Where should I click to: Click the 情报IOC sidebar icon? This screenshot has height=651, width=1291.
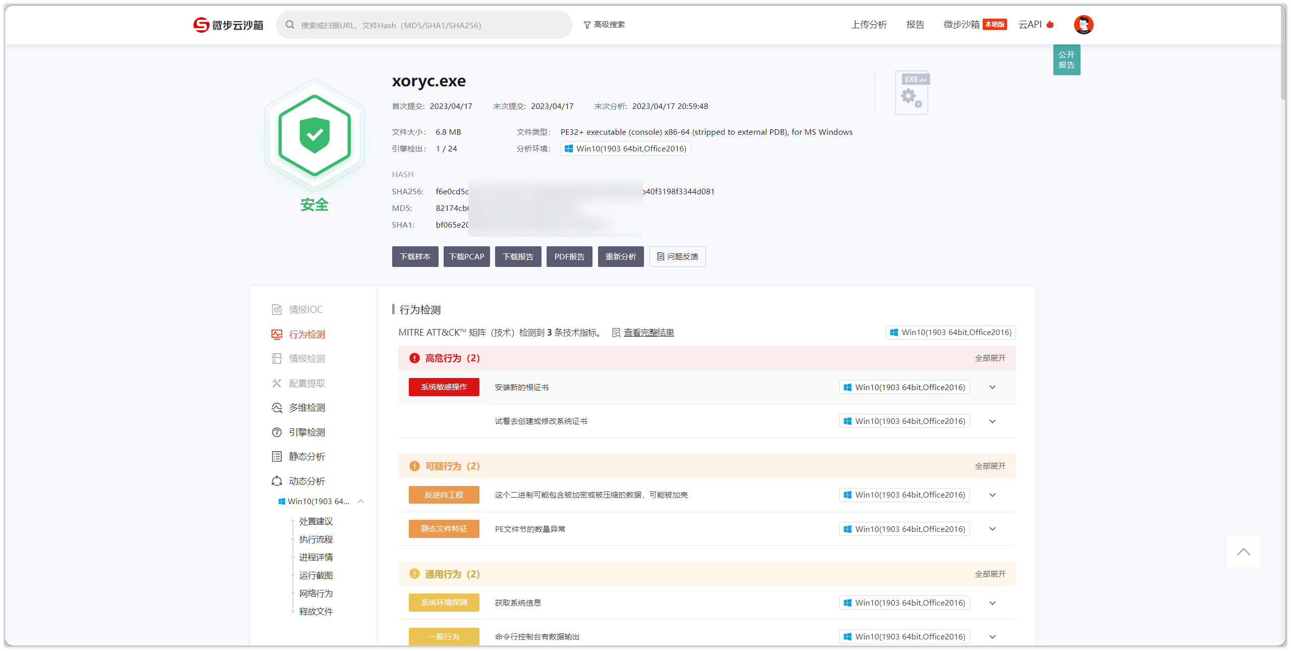[277, 309]
